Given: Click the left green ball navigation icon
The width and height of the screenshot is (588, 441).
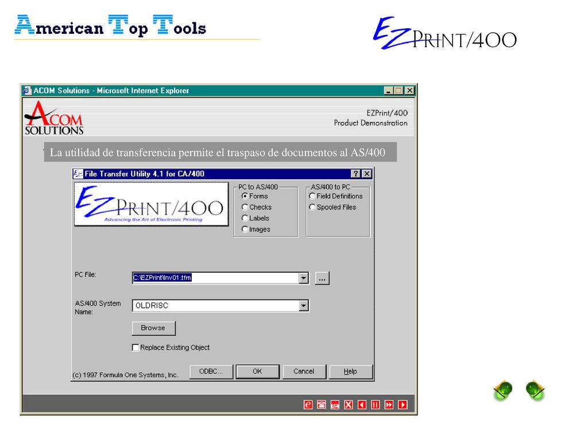Looking at the screenshot, I should (x=503, y=390).
